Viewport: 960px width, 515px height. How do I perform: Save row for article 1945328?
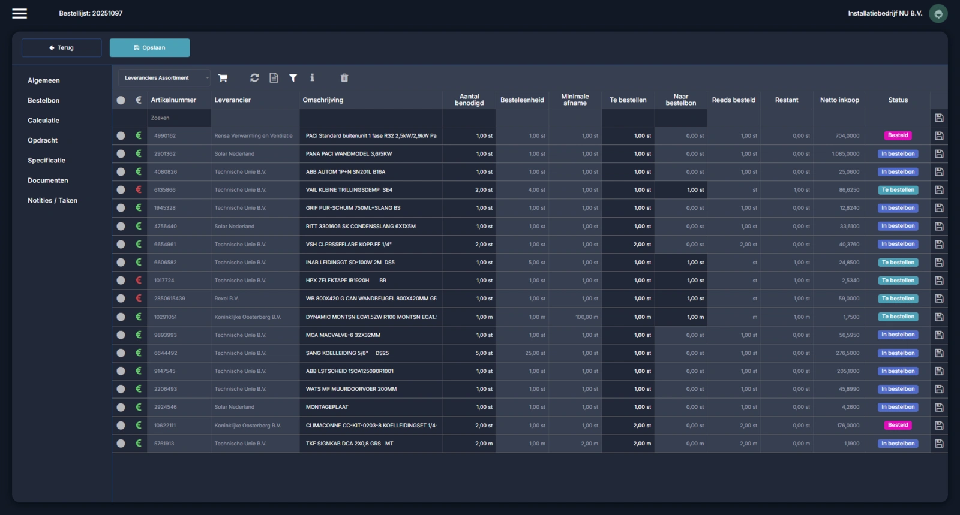pyautogui.click(x=939, y=208)
